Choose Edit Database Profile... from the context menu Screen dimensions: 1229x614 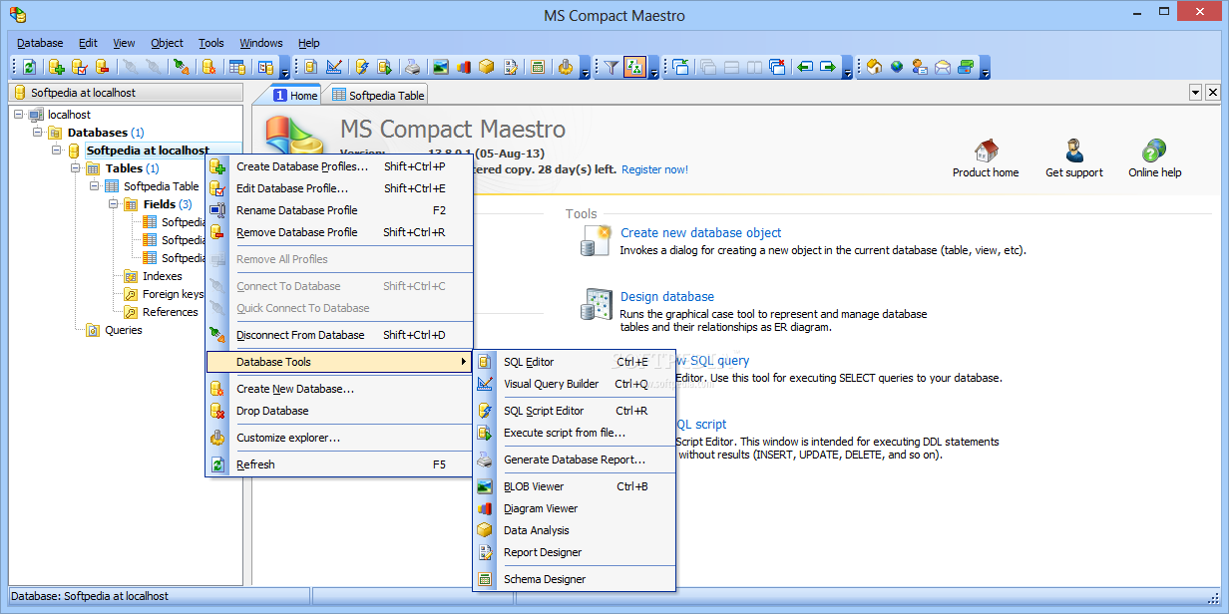(x=339, y=188)
